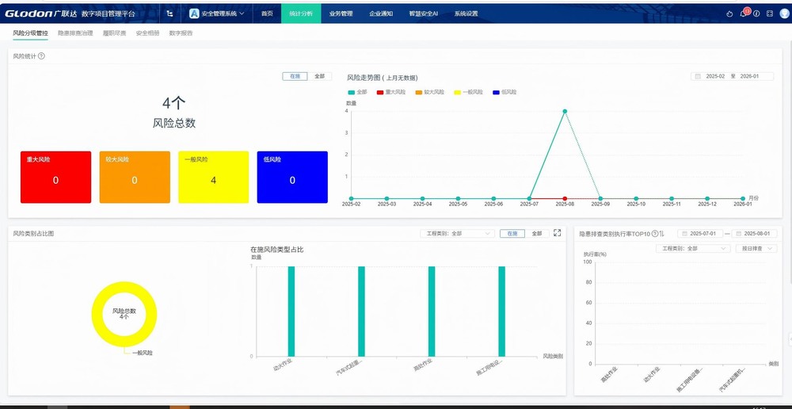The height and width of the screenshot is (409, 792).
Task: Click the help icon beside 执行率TOP10 title
Action: (654, 234)
